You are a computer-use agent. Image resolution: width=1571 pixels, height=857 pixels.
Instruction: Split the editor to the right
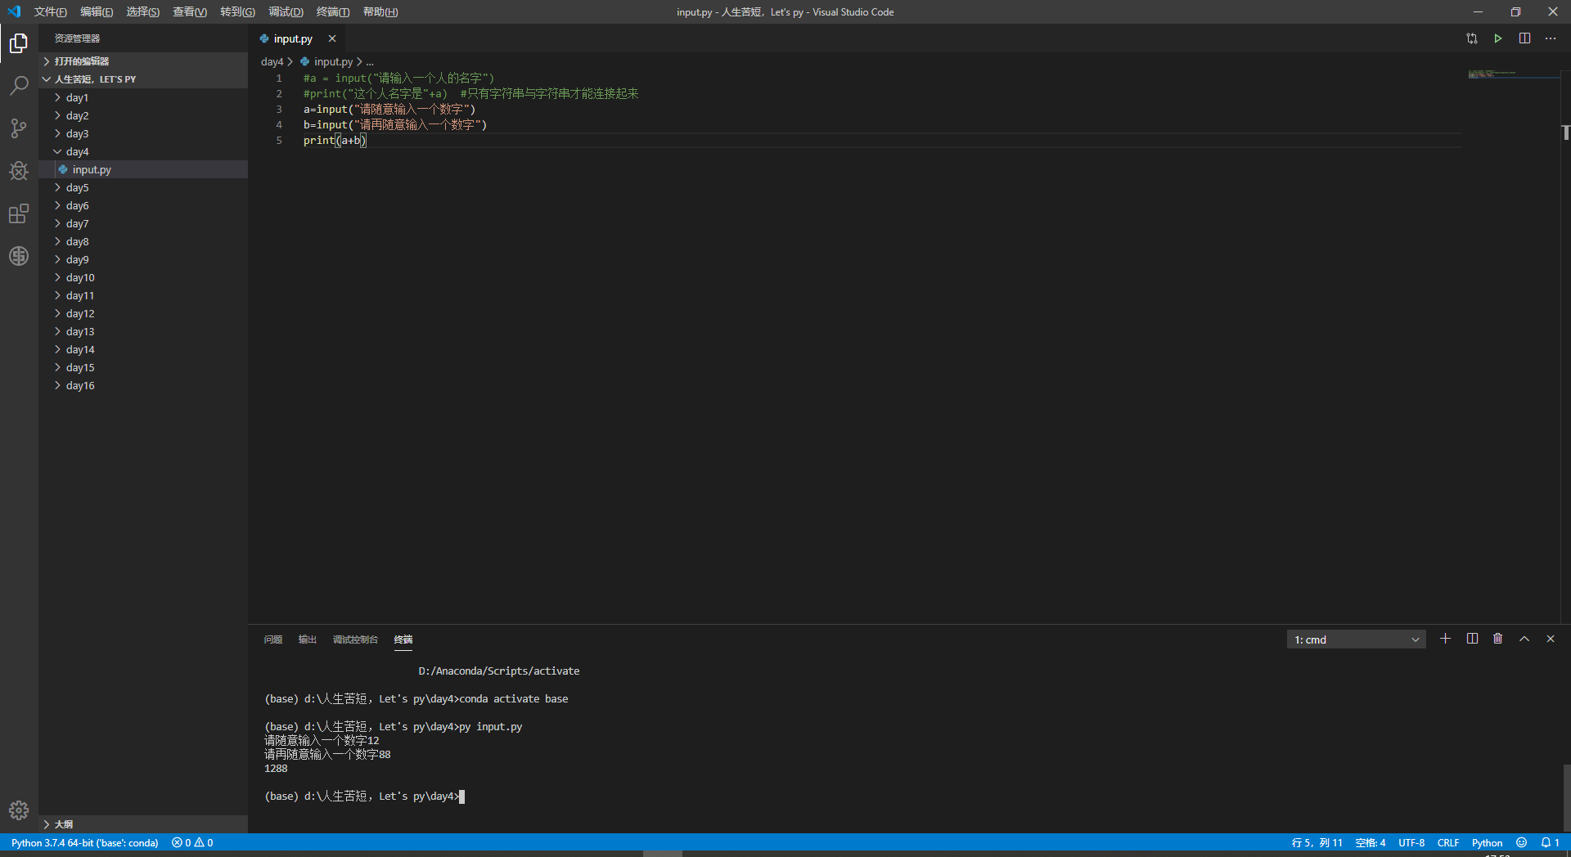1524,38
